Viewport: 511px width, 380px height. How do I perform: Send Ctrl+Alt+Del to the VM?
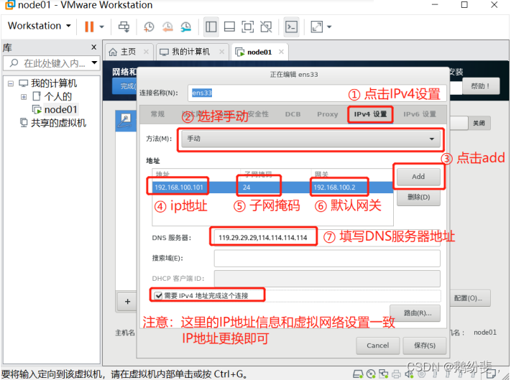click(x=124, y=27)
